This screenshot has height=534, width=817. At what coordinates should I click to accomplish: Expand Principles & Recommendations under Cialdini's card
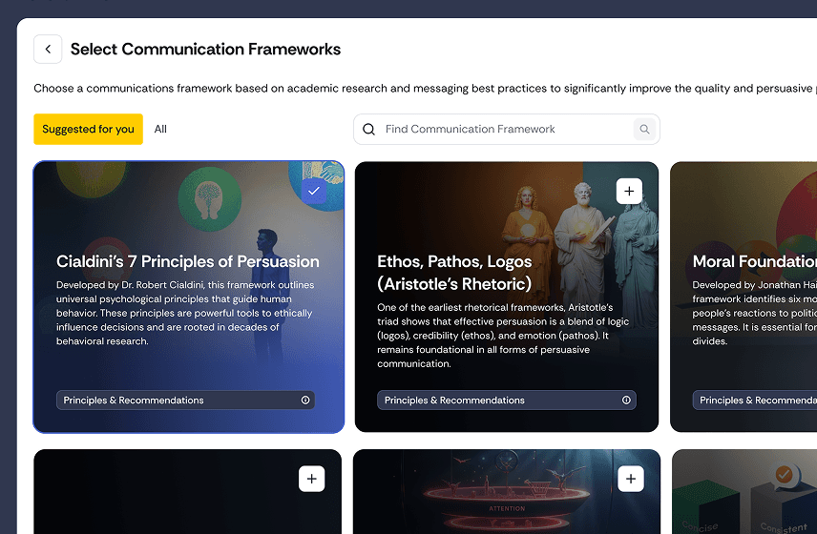(185, 400)
